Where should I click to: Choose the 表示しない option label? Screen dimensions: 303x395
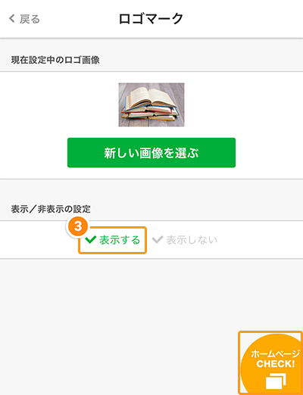(x=192, y=240)
